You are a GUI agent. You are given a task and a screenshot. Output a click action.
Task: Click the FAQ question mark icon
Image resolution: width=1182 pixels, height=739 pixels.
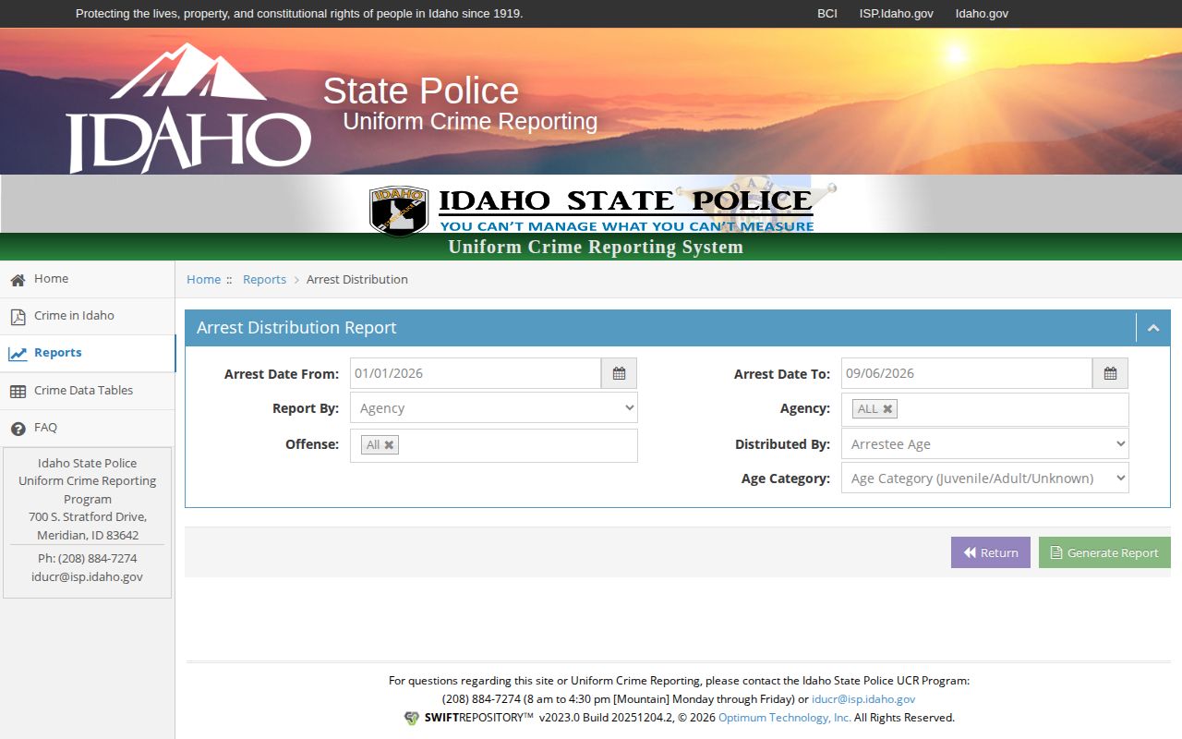pyautogui.click(x=18, y=429)
